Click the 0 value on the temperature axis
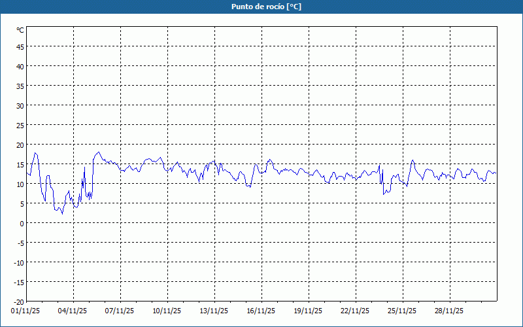This screenshot has width=523, height=327. click(22, 224)
